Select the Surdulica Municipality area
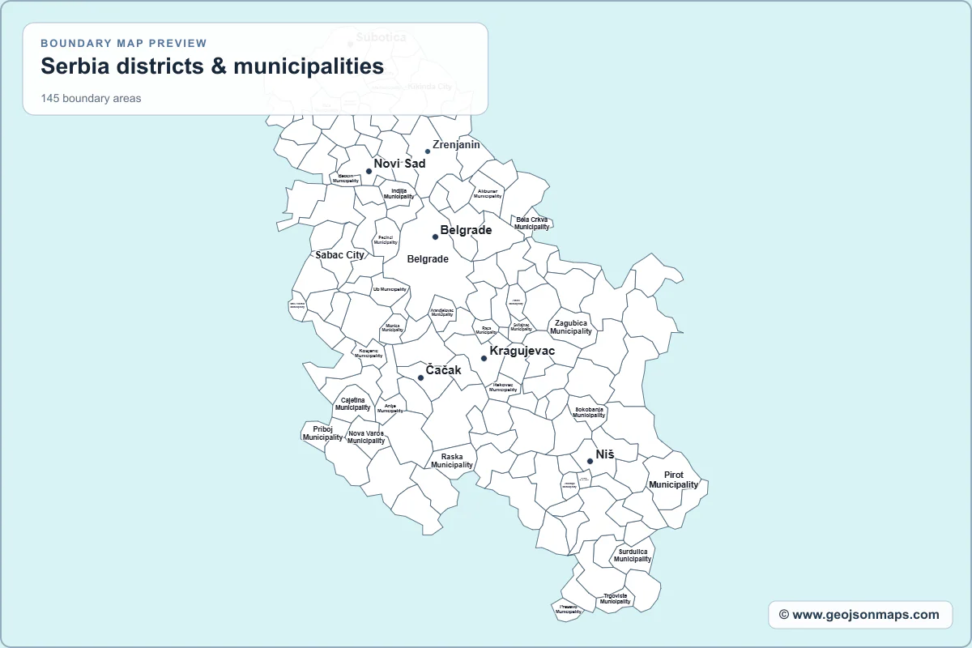The height and width of the screenshot is (648, 972). [633, 556]
